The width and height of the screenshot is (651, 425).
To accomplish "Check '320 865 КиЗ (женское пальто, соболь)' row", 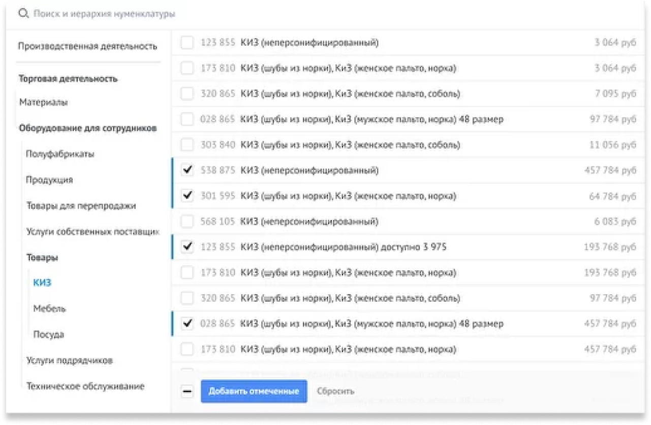I will (187, 93).
